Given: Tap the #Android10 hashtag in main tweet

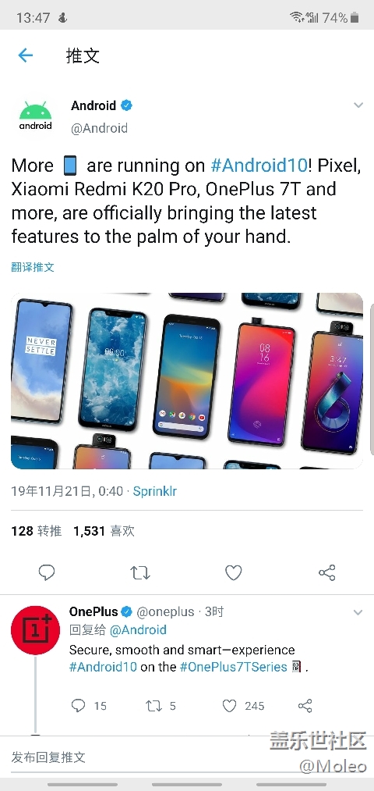Looking at the screenshot, I should pyautogui.click(x=259, y=166).
